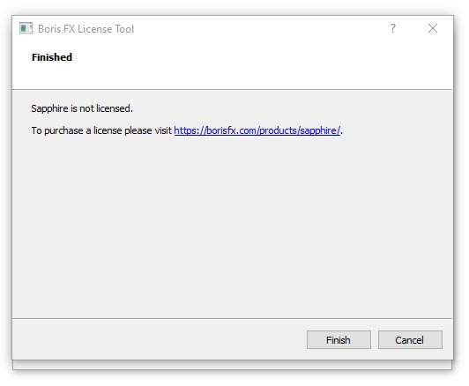Close the Boris FX License Tool dialog

pos(433,29)
